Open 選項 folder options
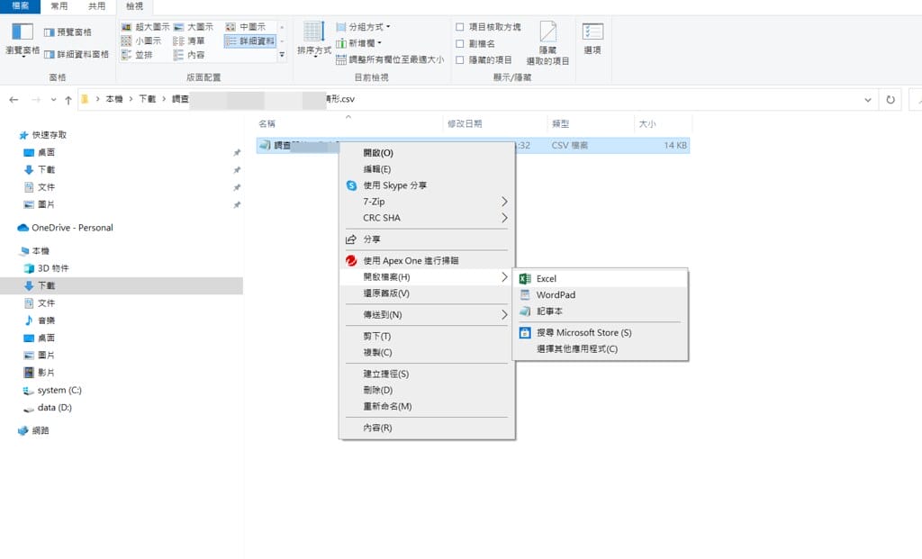The height and width of the screenshot is (559, 922). (x=592, y=39)
